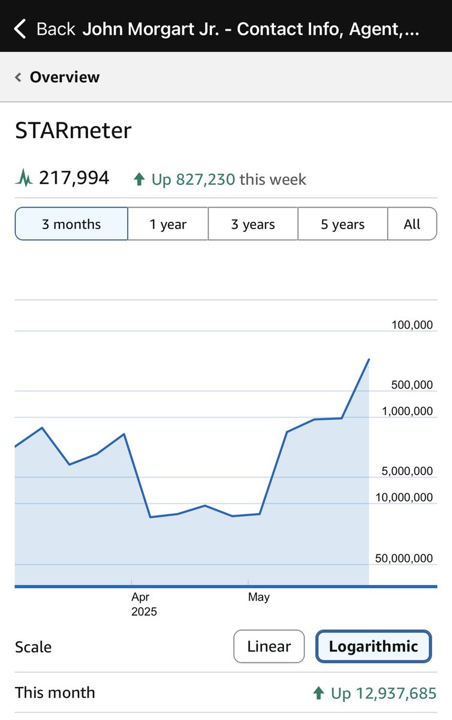Click the 217,994 rank value
This screenshot has width=452, height=720.
click(x=74, y=178)
